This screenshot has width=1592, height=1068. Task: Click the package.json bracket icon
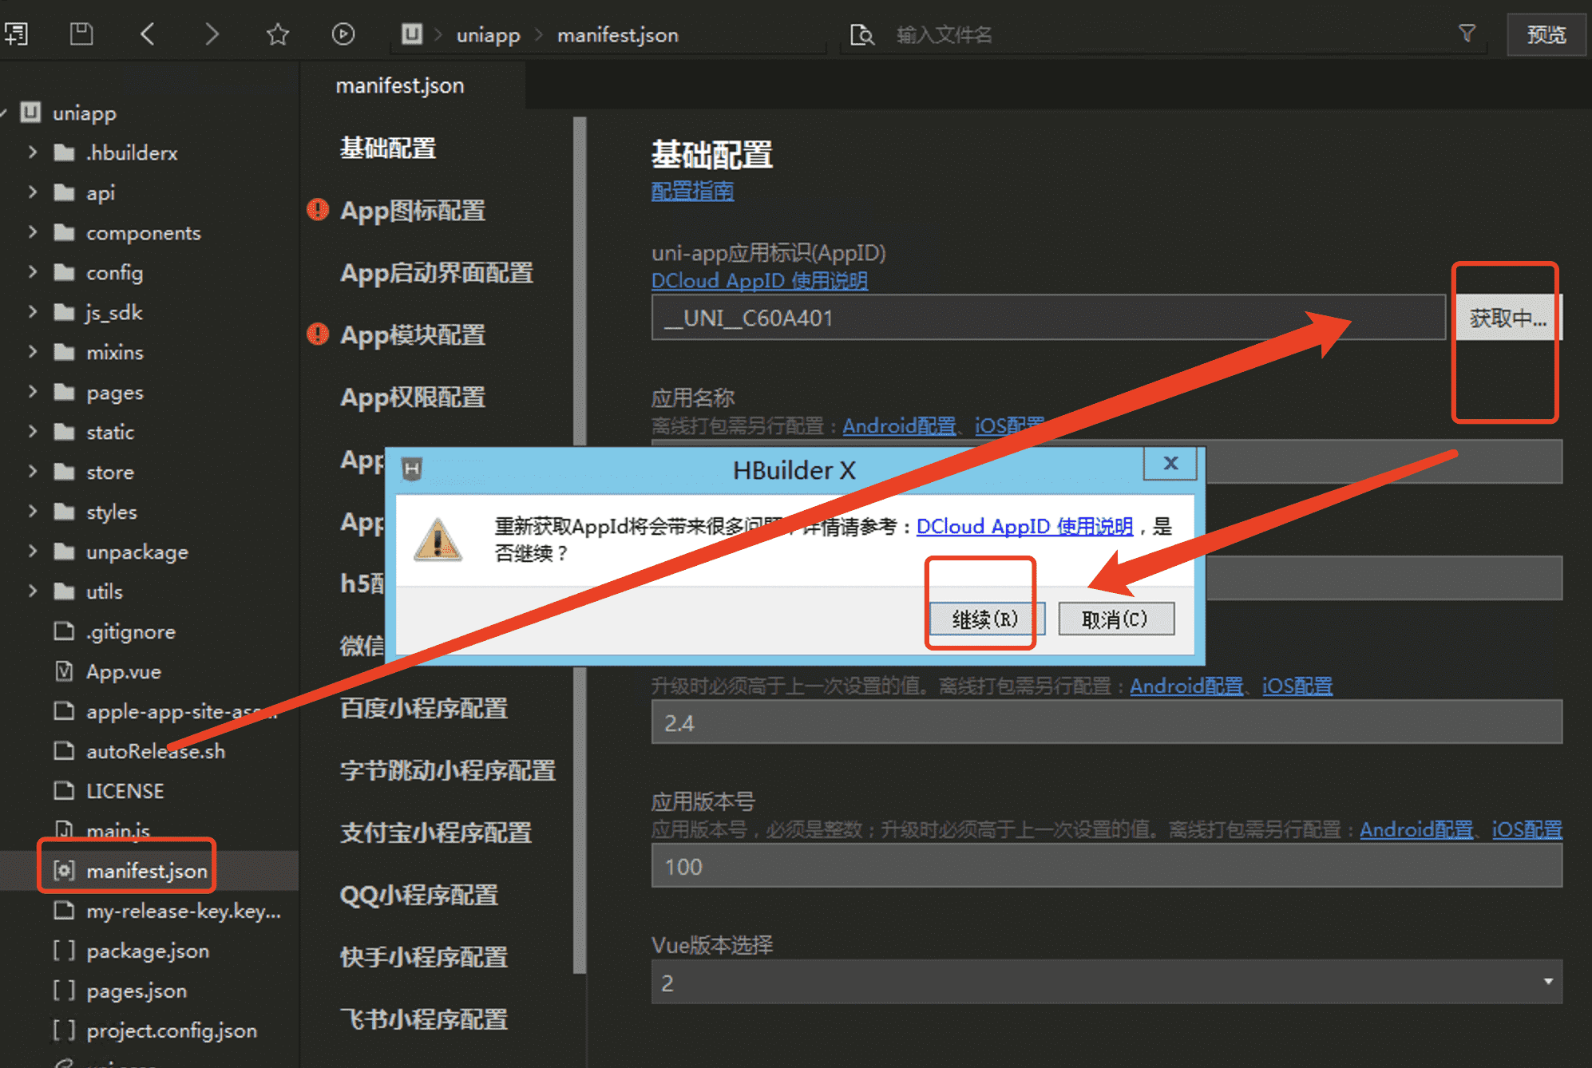(x=64, y=951)
